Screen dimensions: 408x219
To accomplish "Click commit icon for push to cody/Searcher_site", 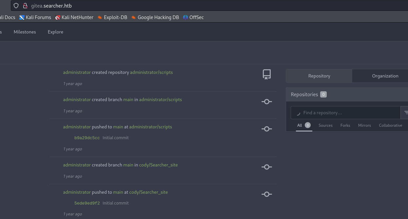I will (267, 194).
